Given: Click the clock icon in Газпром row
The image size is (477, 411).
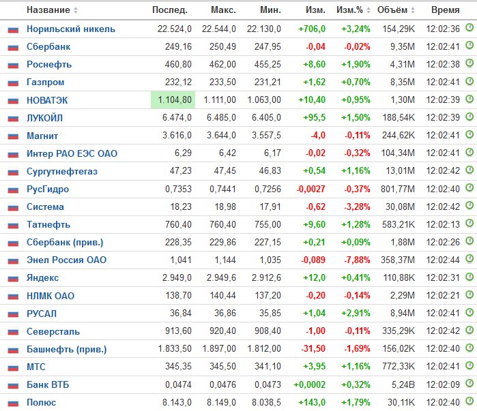Looking at the screenshot, I should pos(469,81).
